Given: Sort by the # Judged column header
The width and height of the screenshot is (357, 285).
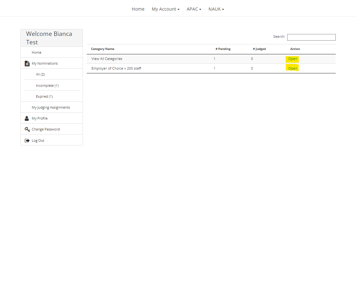Looking at the screenshot, I should point(259,49).
